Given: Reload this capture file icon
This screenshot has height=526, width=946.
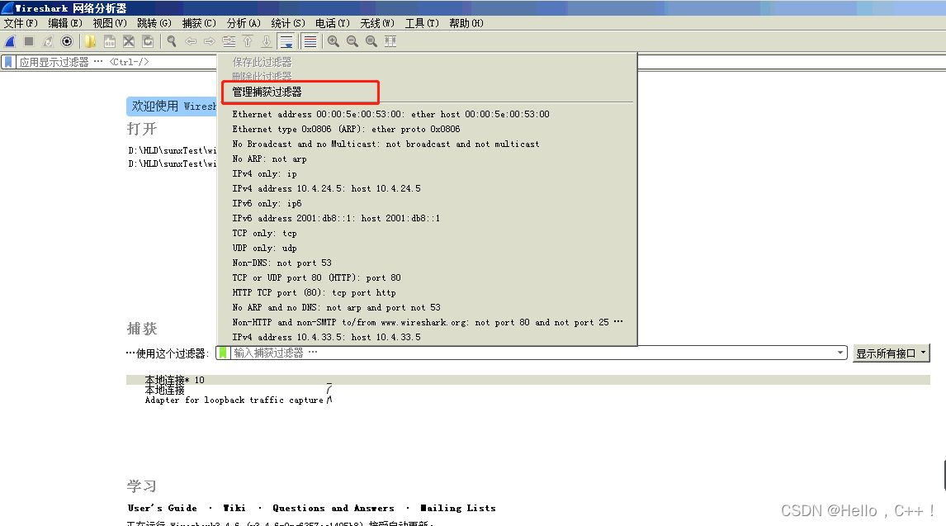Looking at the screenshot, I should tap(148, 41).
